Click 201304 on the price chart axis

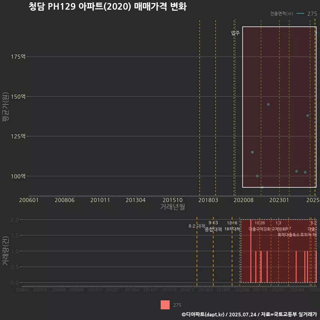click(136, 200)
